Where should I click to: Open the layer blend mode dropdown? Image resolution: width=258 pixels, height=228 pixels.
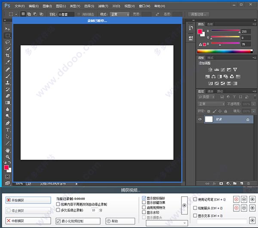pos(211,104)
